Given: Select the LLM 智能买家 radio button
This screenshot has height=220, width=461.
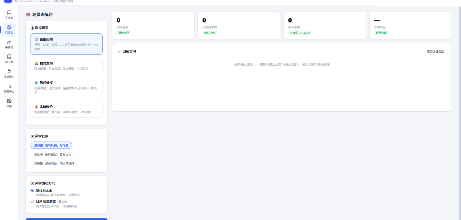Looking at the screenshot, I should (32, 201).
